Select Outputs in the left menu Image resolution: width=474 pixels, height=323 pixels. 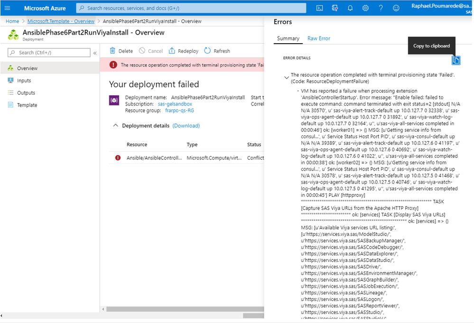[x=26, y=93]
